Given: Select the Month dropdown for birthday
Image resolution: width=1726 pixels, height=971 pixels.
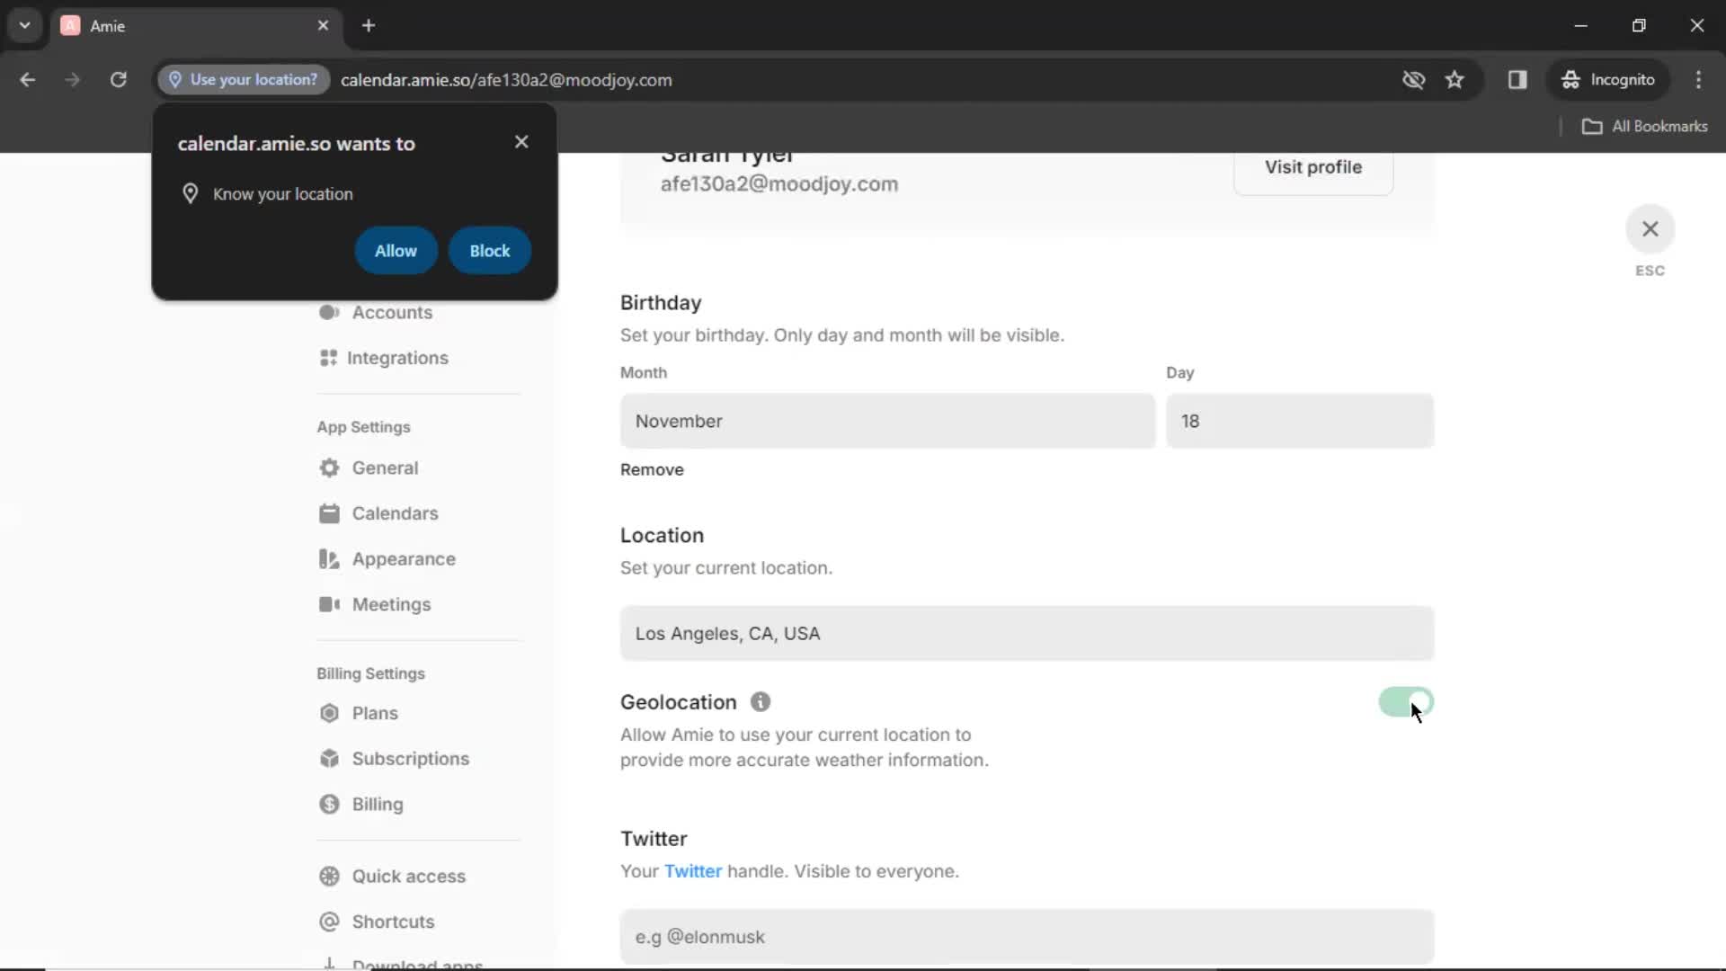Looking at the screenshot, I should (886, 421).
